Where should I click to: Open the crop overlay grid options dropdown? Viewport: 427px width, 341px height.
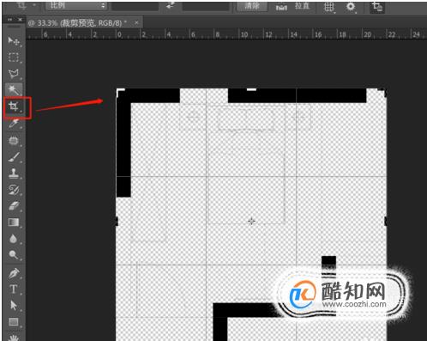329,7
